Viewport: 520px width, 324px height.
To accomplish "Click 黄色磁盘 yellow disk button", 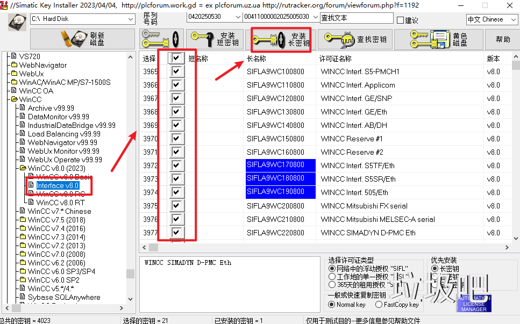I will 438,39.
